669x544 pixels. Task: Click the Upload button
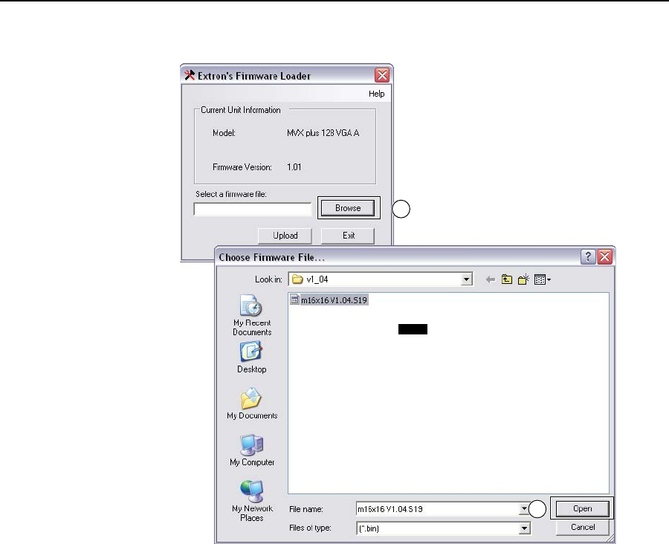285,236
